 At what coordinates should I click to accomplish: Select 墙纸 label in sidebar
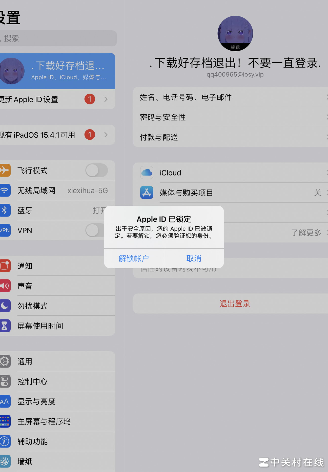pyautogui.click(x=25, y=461)
